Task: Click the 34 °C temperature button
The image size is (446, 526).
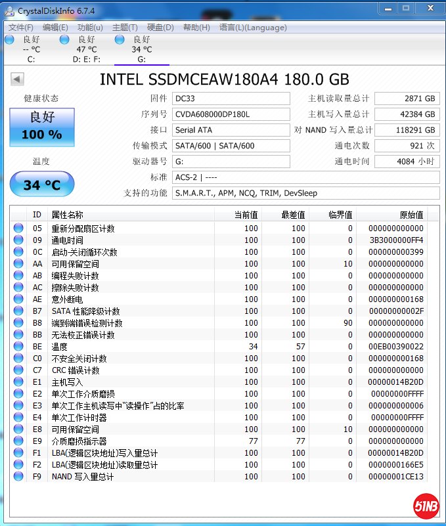Action: click(42, 185)
